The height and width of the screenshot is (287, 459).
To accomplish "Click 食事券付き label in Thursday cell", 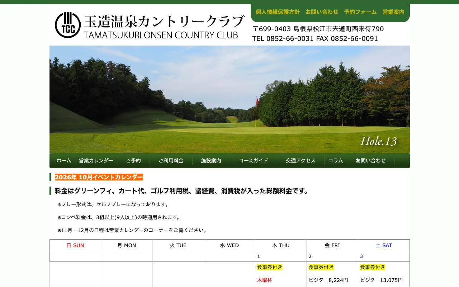I will [270, 267].
